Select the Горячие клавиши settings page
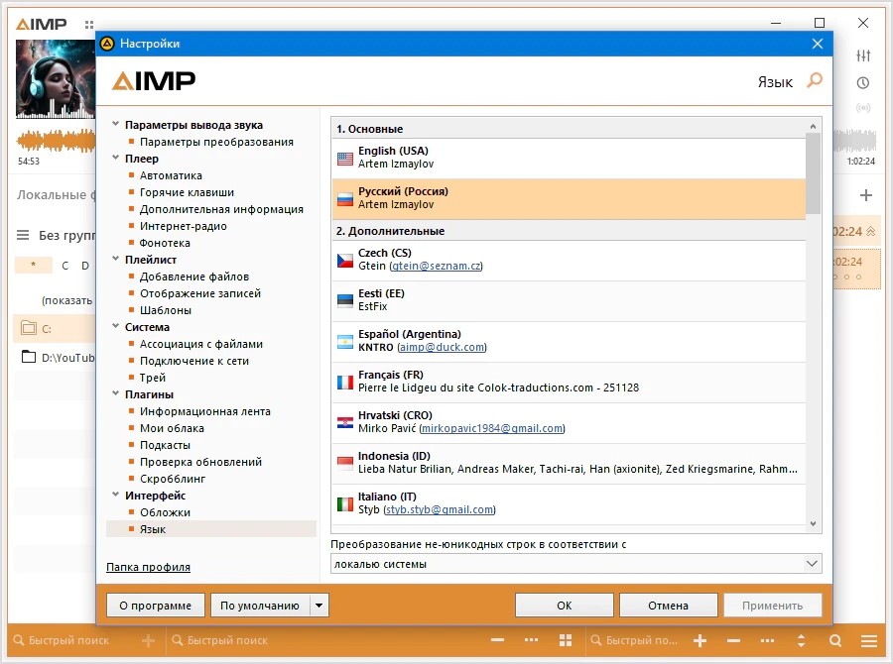 187,192
